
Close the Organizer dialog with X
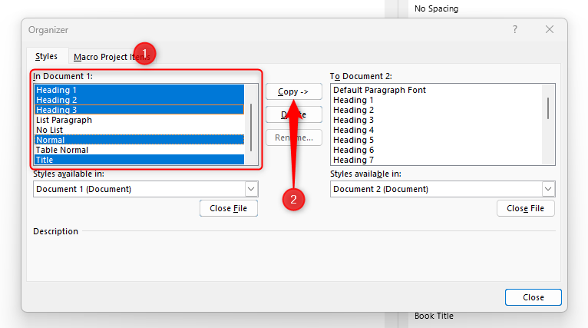coord(550,29)
